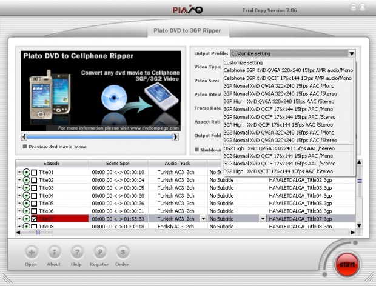376x286 pixels.
Task: Click the green disc icon for Title02
Action: (x=26, y=180)
